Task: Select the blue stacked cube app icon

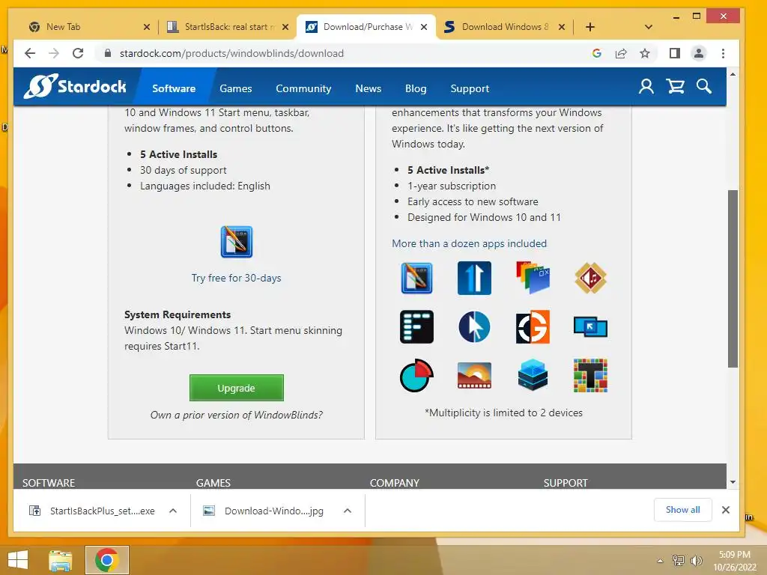Action: (533, 376)
